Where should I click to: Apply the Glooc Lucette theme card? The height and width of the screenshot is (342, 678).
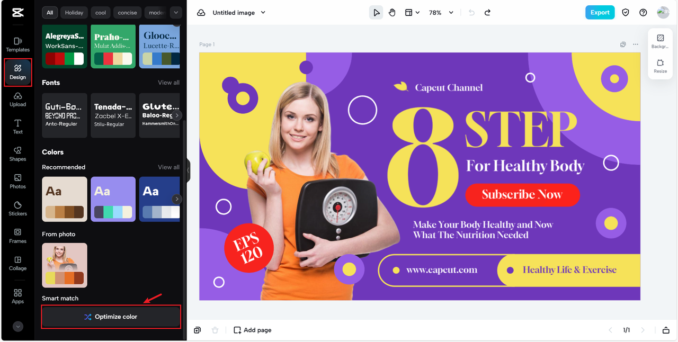click(x=159, y=47)
